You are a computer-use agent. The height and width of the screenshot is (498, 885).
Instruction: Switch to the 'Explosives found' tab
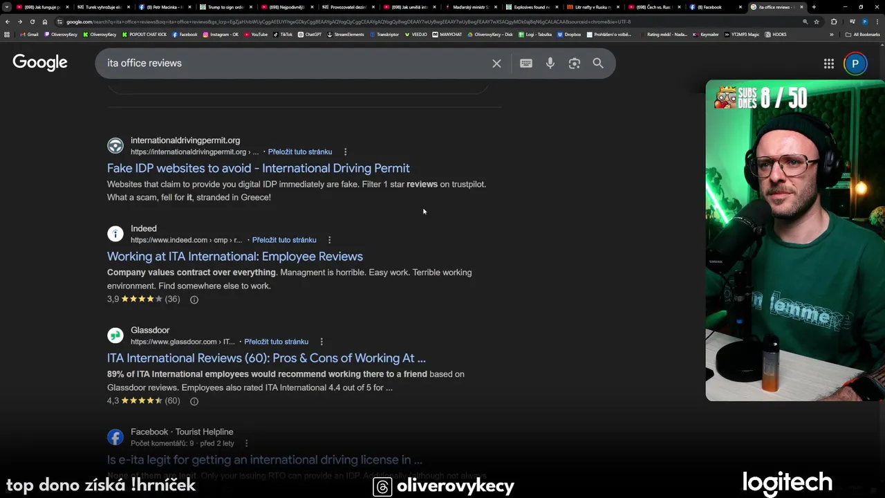click(530, 7)
